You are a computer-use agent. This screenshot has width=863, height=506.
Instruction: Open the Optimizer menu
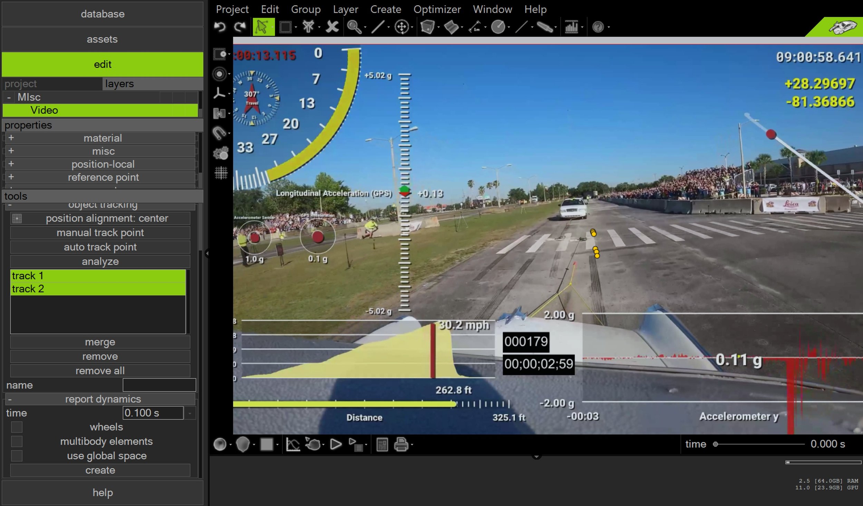point(437,9)
